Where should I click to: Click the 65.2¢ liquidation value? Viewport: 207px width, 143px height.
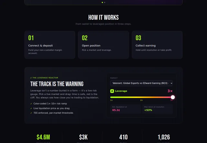[116, 110]
